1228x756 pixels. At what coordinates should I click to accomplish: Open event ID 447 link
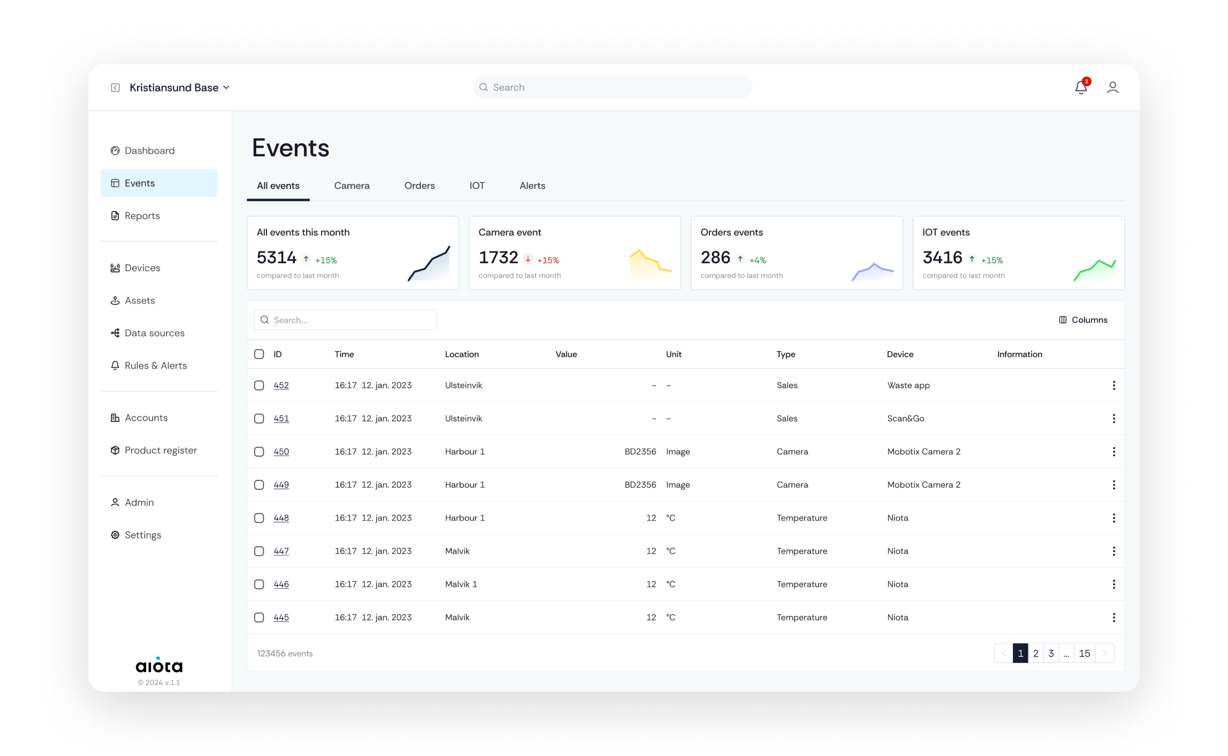click(x=281, y=551)
